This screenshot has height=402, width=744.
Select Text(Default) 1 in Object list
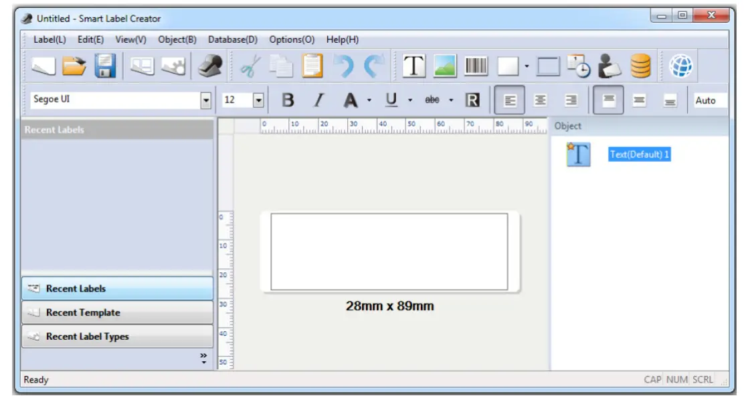[639, 155]
